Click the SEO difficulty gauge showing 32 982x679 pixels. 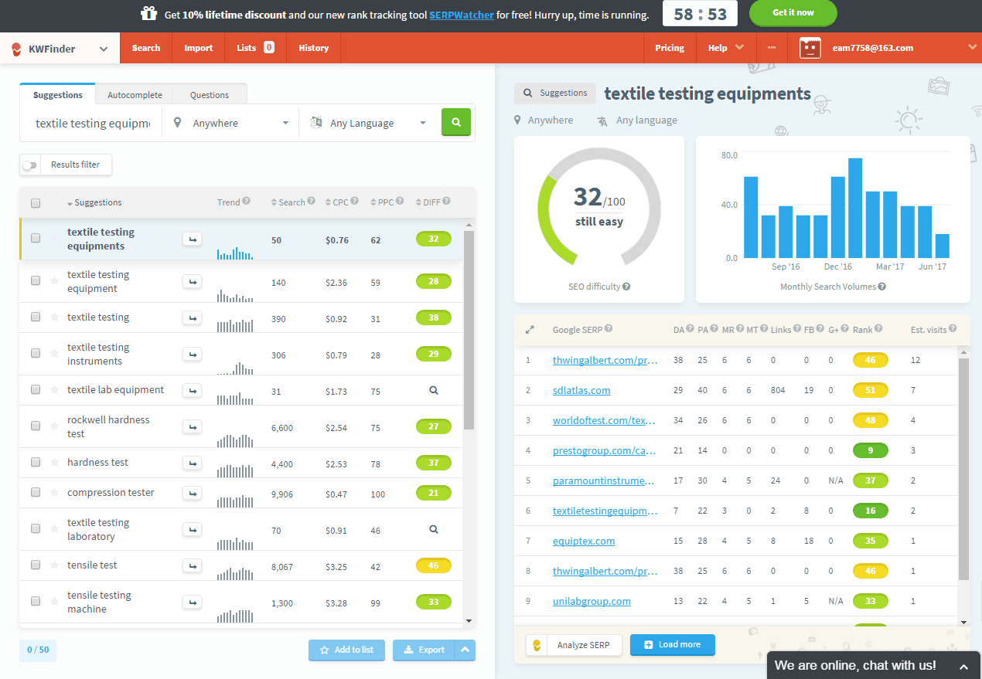599,207
